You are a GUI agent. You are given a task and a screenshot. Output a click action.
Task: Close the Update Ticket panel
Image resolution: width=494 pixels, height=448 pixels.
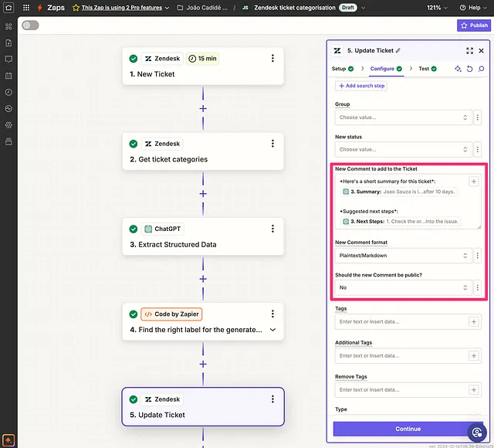481,51
